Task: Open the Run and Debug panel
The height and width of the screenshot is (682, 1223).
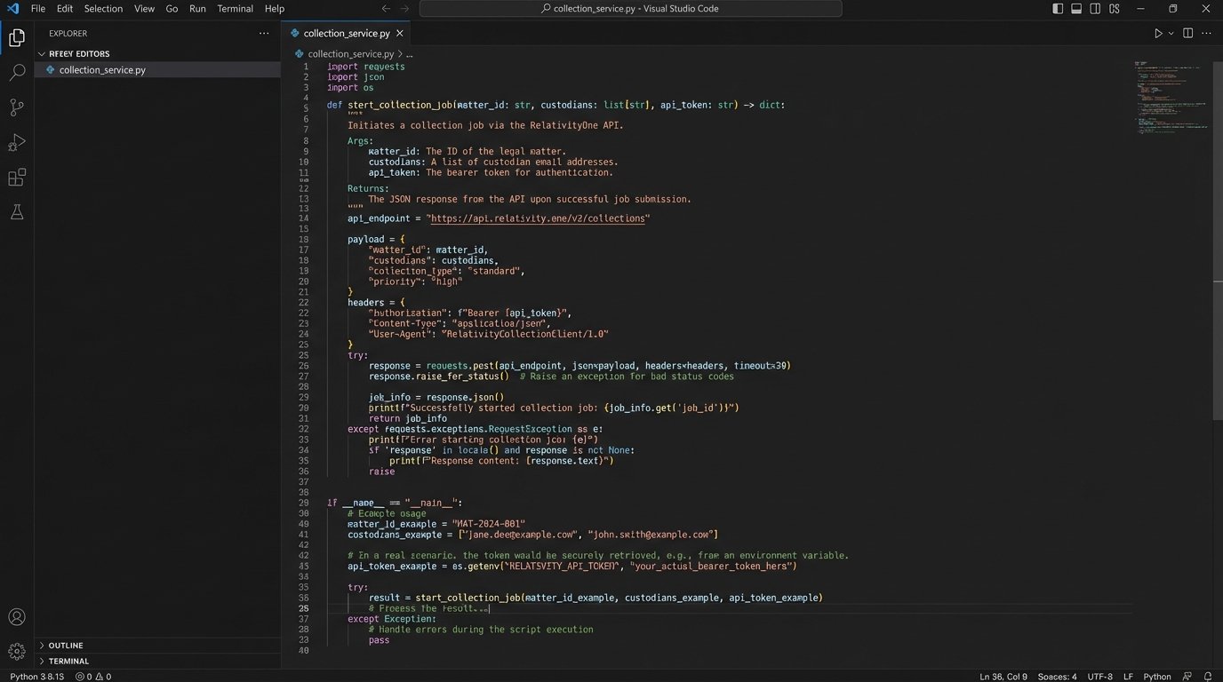Action: (x=17, y=142)
